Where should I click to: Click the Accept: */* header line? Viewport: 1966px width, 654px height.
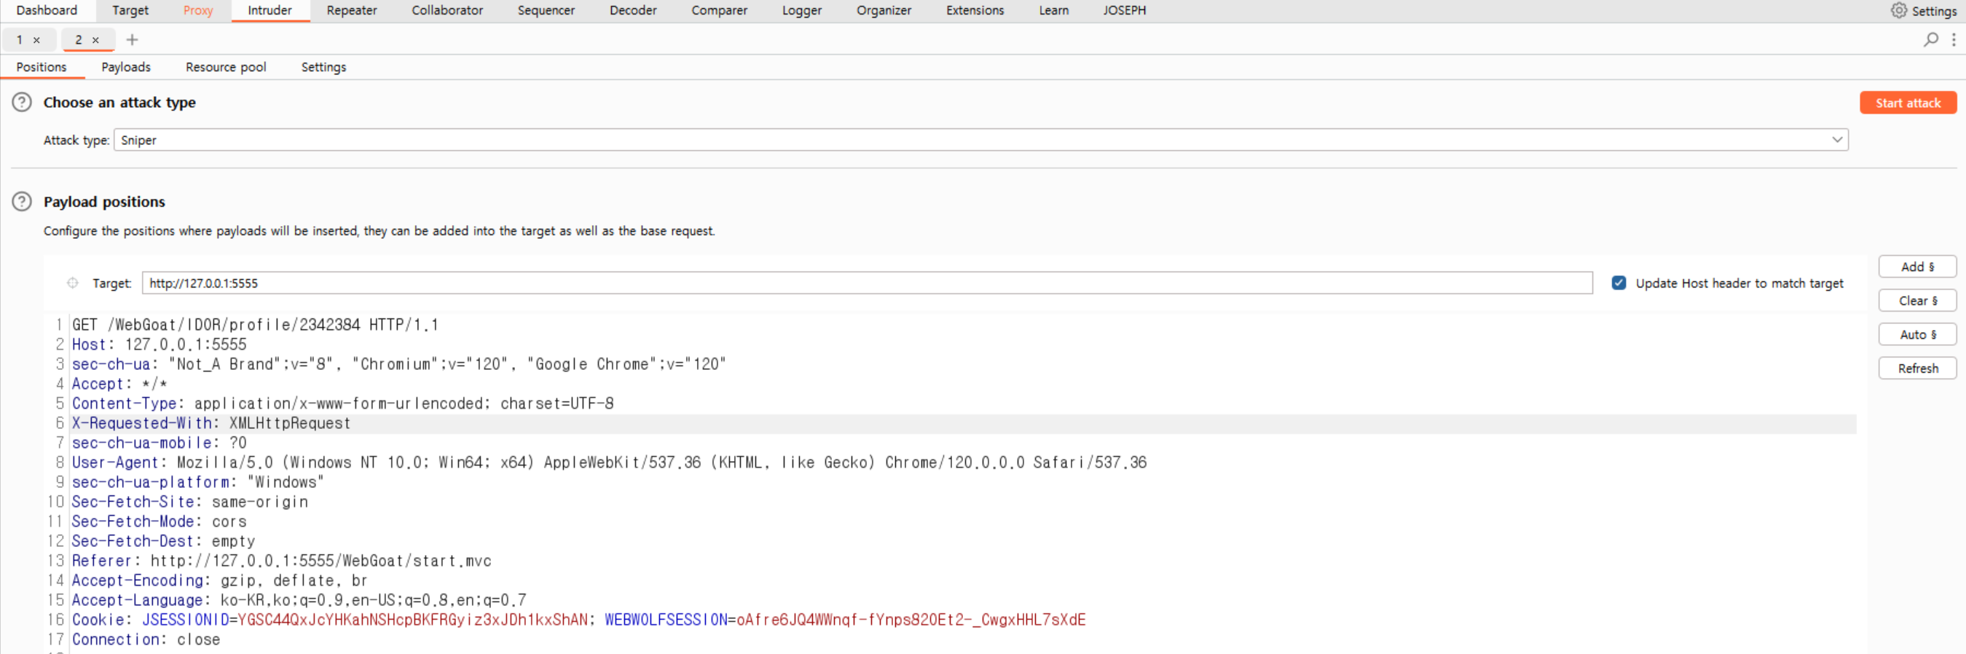pos(119,384)
